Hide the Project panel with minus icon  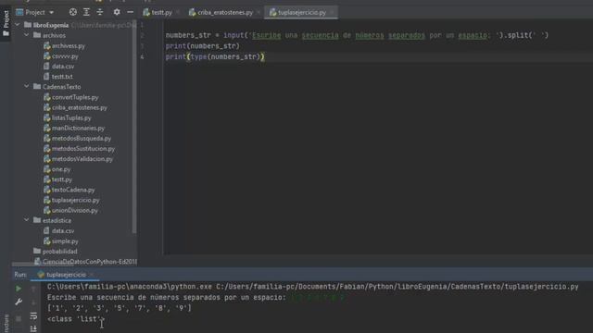pos(130,12)
